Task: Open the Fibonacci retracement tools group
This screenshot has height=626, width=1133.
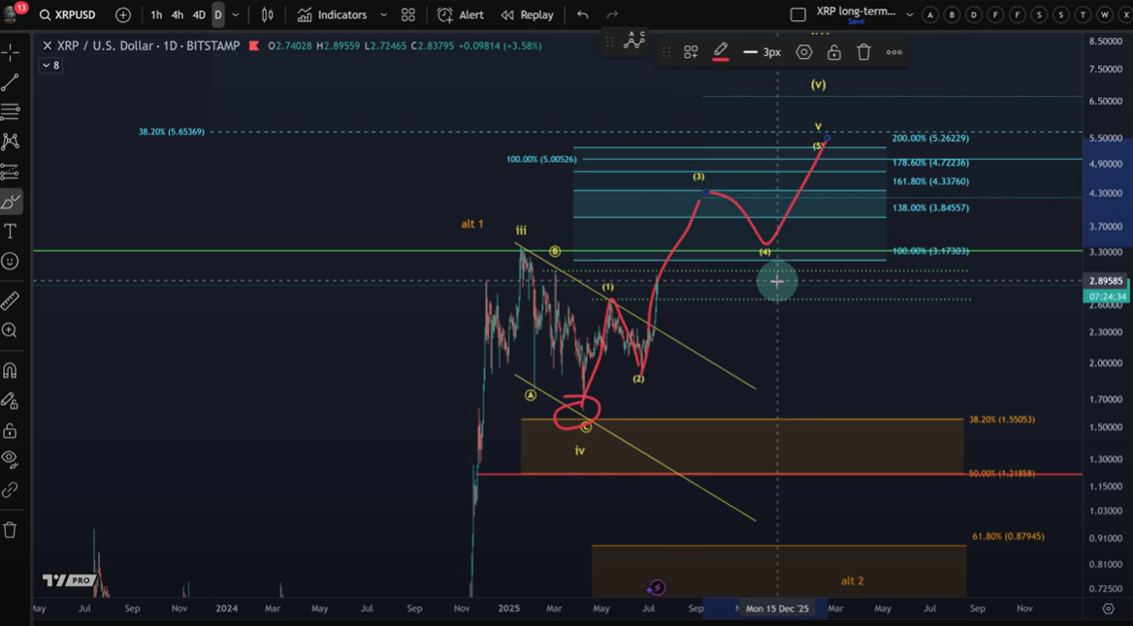Action: pyautogui.click(x=10, y=111)
